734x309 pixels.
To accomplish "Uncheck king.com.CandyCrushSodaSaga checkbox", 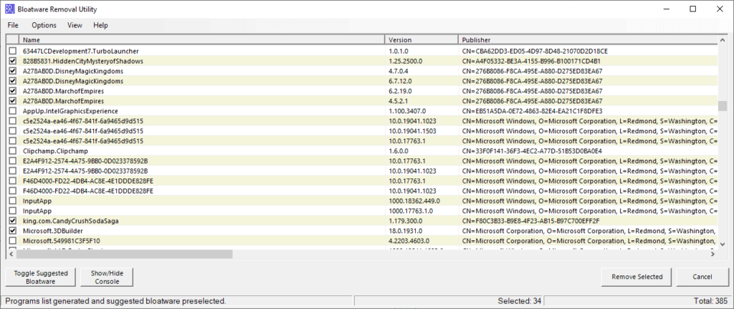I will click(x=12, y=222).
